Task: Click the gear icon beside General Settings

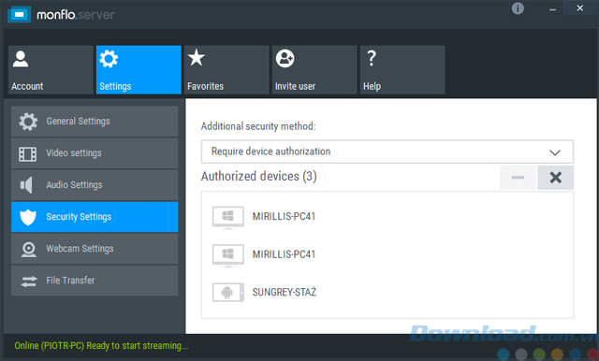Action: pyautogui.click(x=28, y=122)
